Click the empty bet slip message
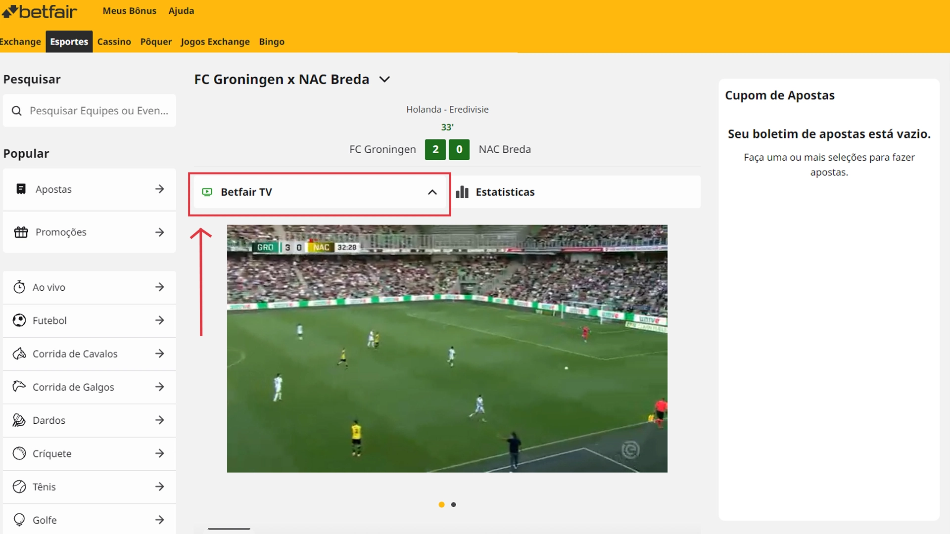 (829, 134)
